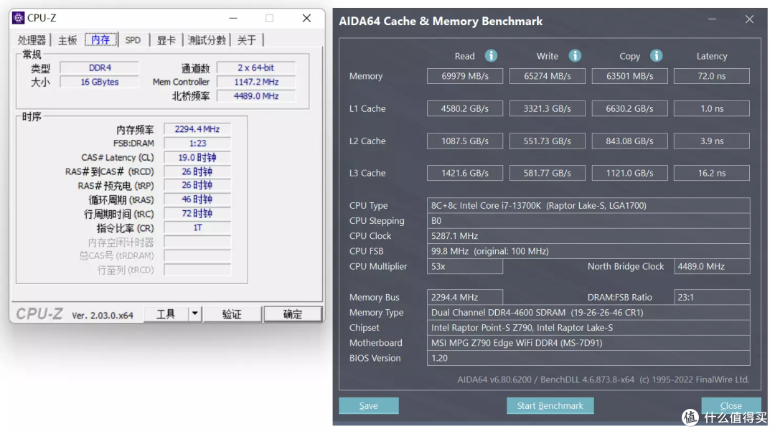This screenshot has width=775, height=434.
Task: Click the 验证 button
Action: click(x=232, y=314)
